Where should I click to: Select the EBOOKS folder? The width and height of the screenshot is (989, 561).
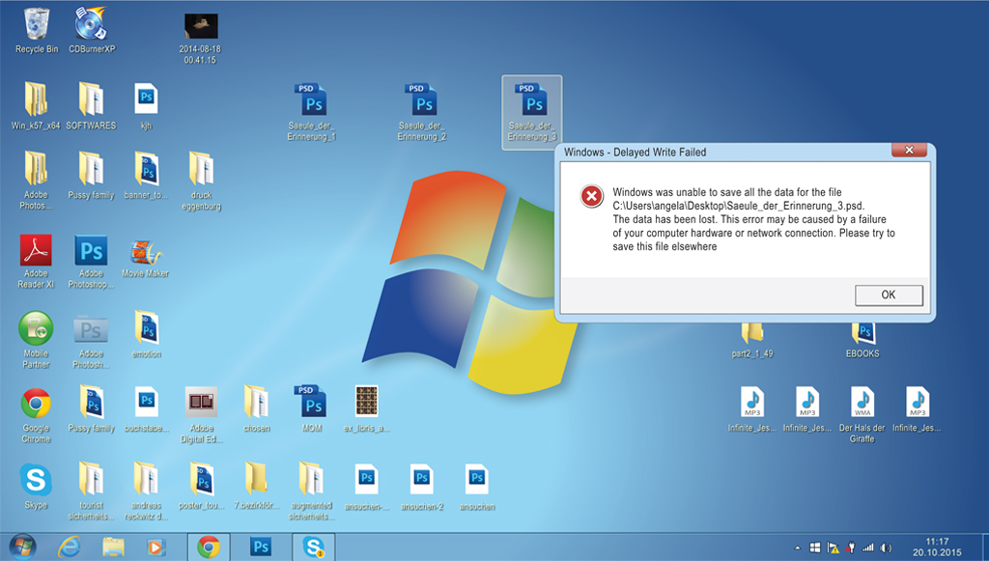862,341
